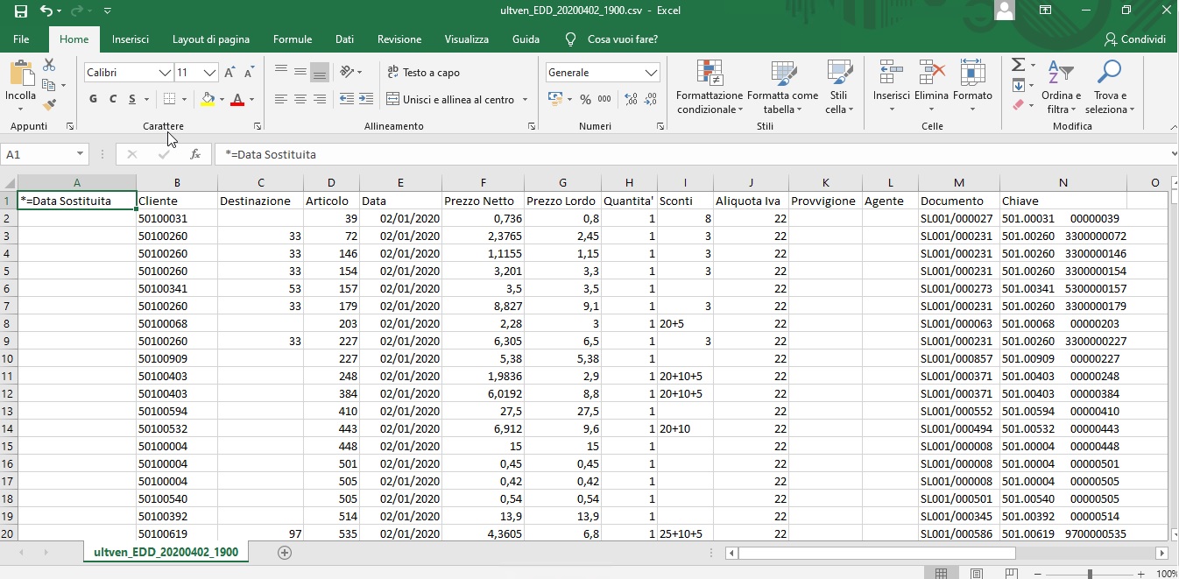Click Unisci e allinea al centro
This screenshot has width=1179, height=579.
[450, 100]
